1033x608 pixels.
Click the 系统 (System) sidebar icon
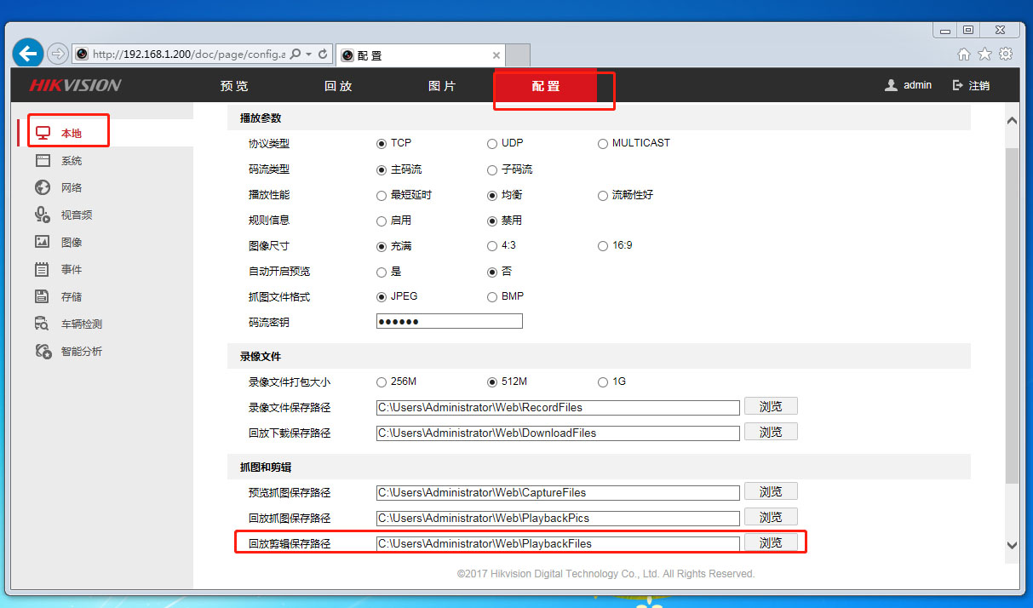point(43,161)
